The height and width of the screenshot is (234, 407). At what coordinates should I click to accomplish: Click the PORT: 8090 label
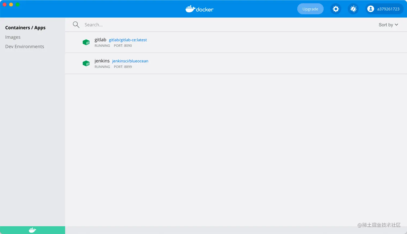click(123, 46)
